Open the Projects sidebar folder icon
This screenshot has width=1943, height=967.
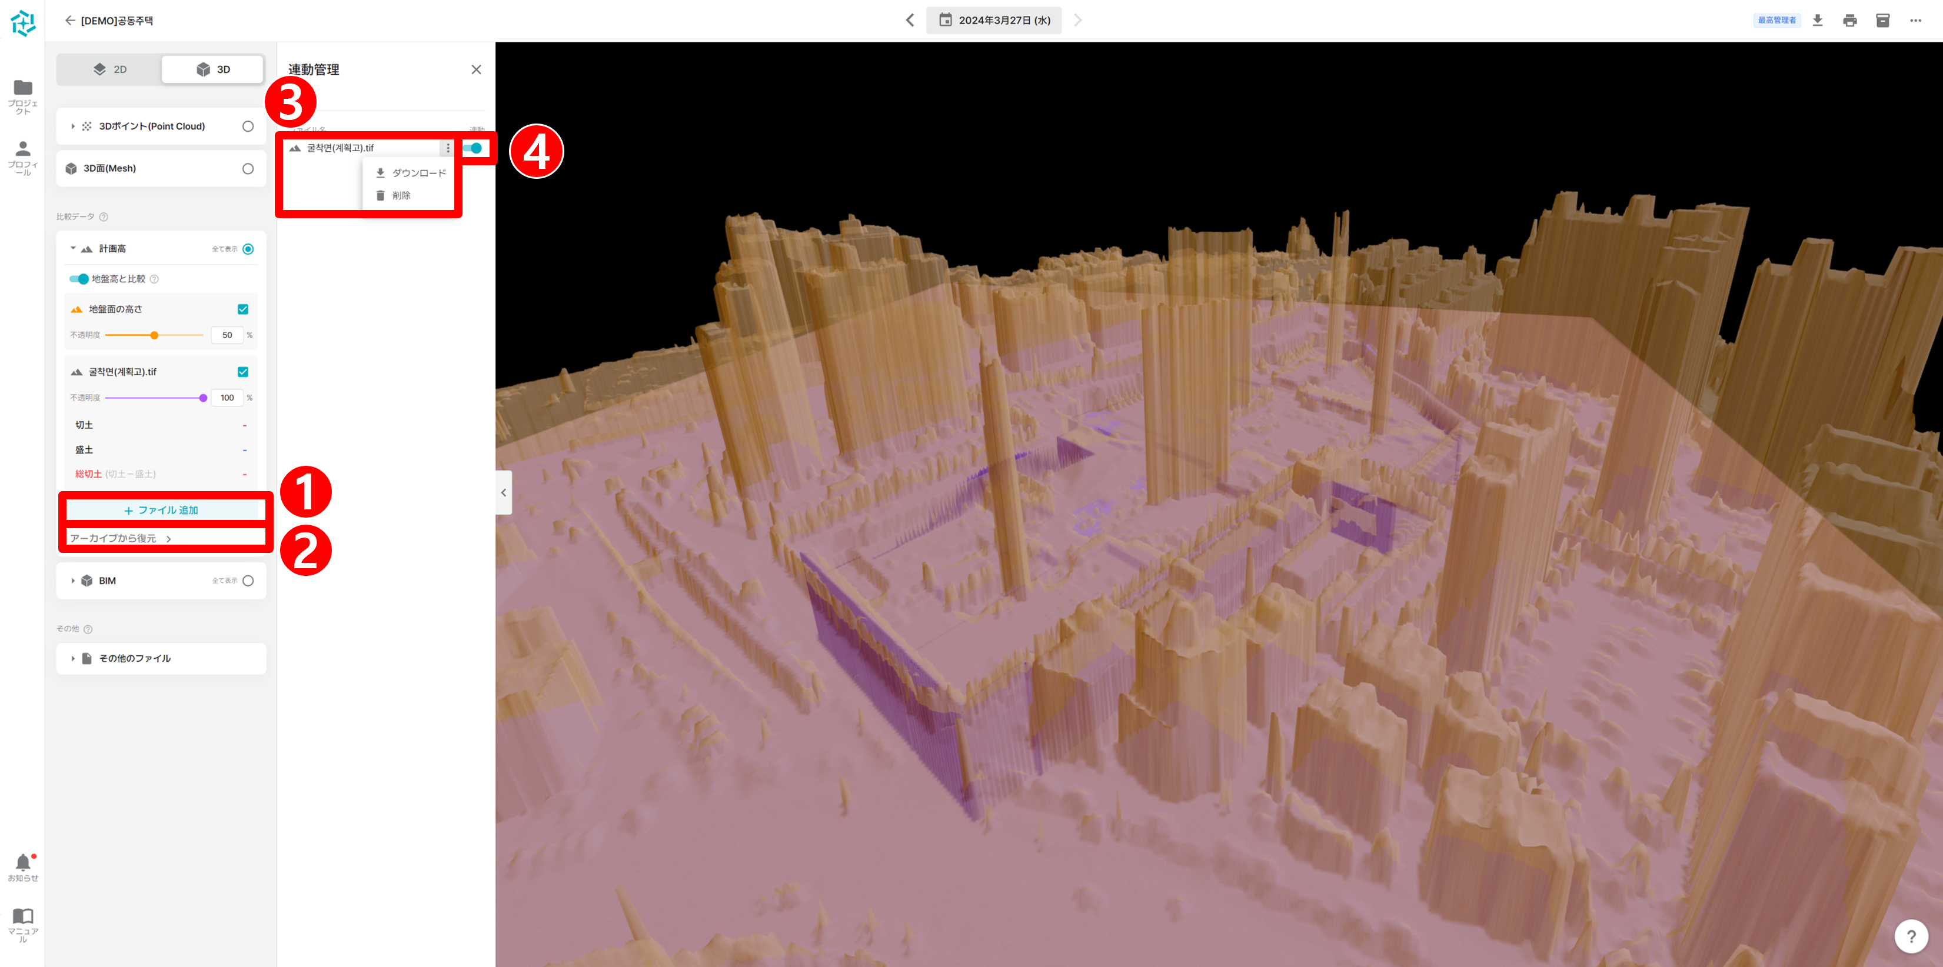pyautogui.click(x=22, y=88)
